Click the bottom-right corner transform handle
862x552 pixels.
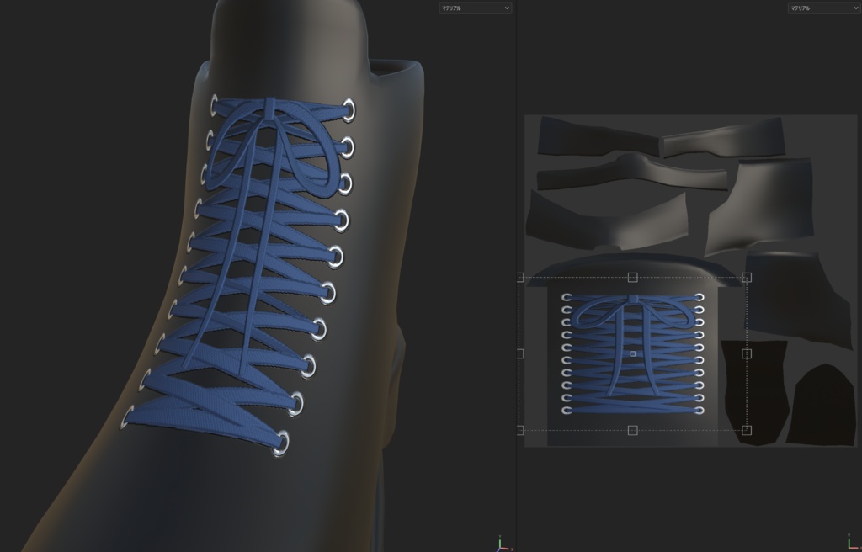747,430
